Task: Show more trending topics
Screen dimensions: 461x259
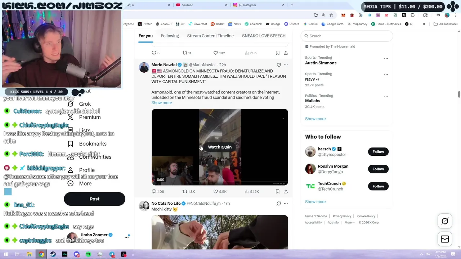Action: (315, 119)
